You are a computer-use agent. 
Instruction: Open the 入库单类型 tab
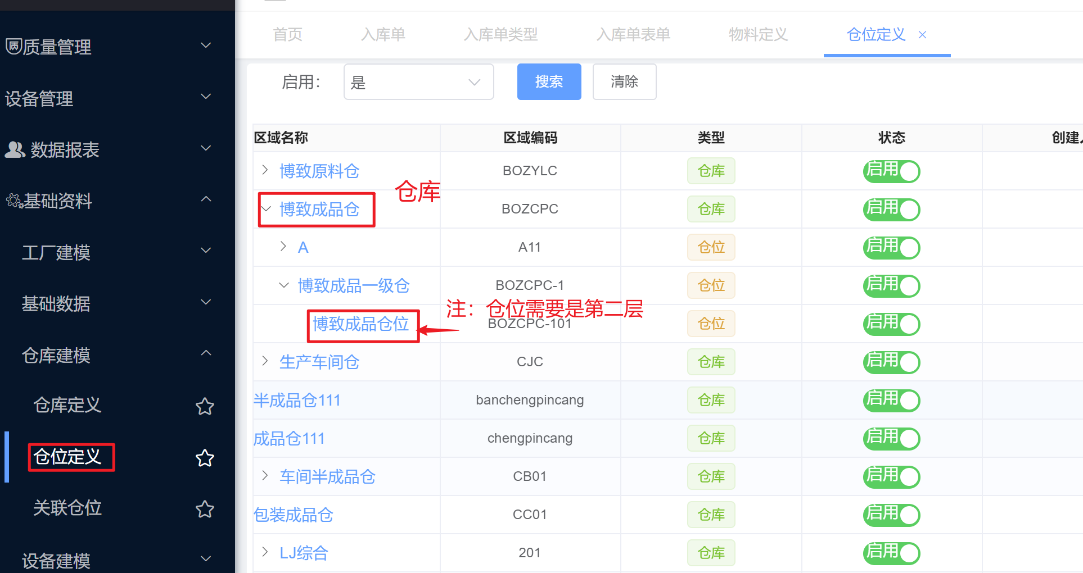click(500, 35)
